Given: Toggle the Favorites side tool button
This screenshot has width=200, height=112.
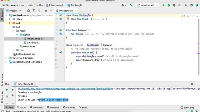Looking at the screenshot, I should 2,97.
